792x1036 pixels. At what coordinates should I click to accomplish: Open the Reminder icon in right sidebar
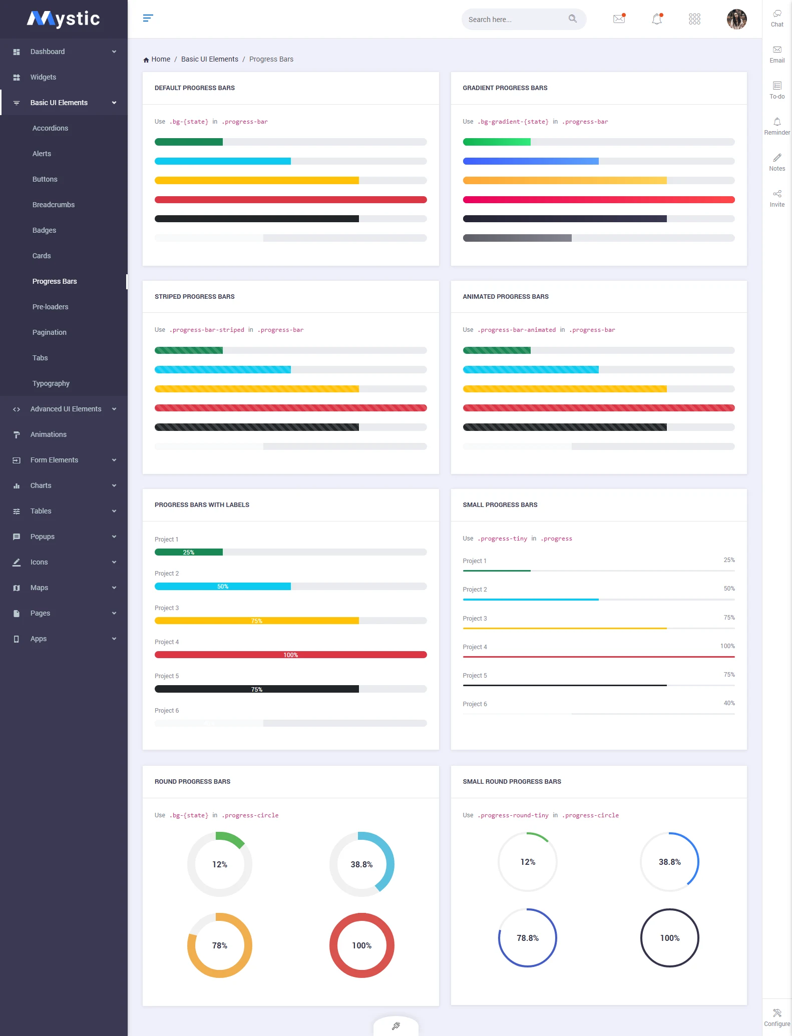coord(777,126)
